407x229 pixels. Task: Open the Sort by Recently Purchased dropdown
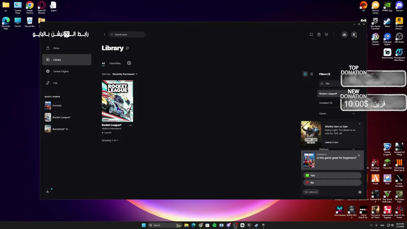[x=125, y=74]
